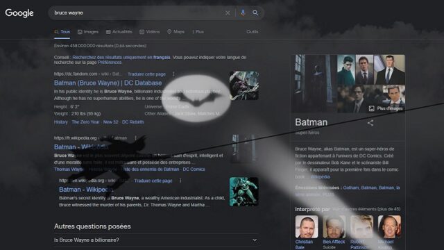Click the share icon beside Batman title
Image resolution: width=444 pixels, height=250 pixels.
coord(370,123)
